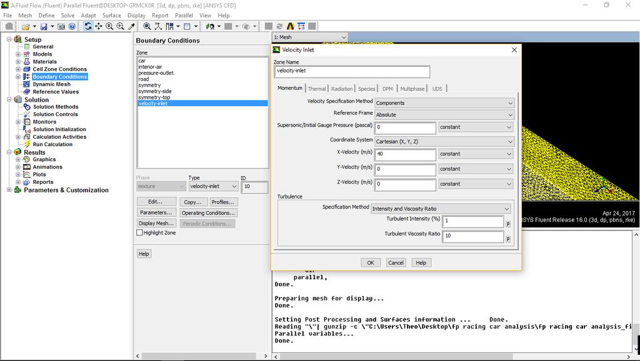Screen dimensions: 640x361
Task: Click the X-Velocity input field
Action: [x=405, y=154]
